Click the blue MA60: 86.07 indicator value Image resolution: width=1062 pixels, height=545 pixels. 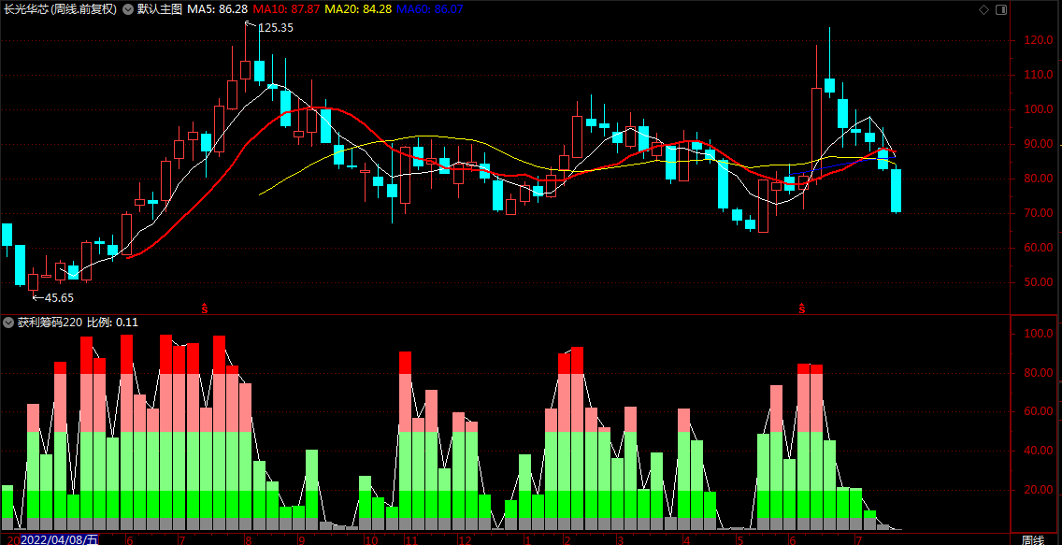429,9
